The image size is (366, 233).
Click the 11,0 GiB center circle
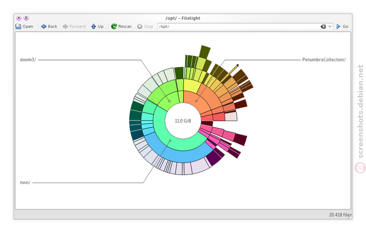183,121
